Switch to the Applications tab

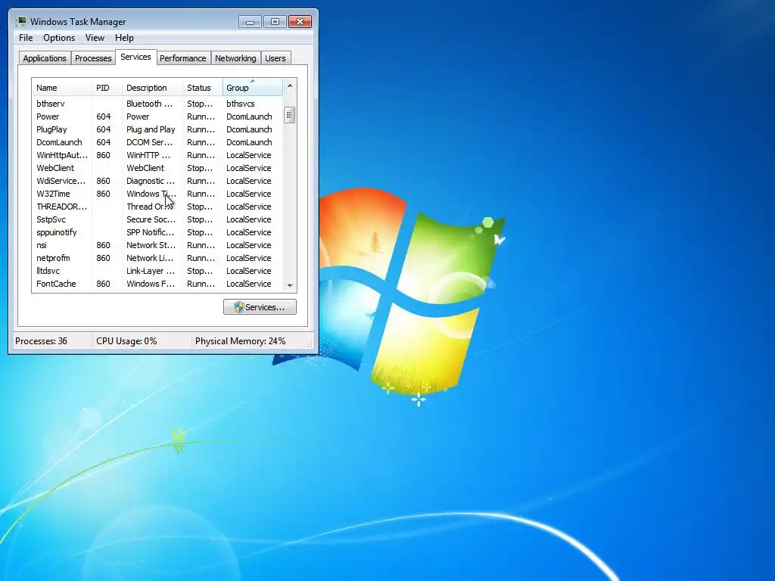point(45,58)
